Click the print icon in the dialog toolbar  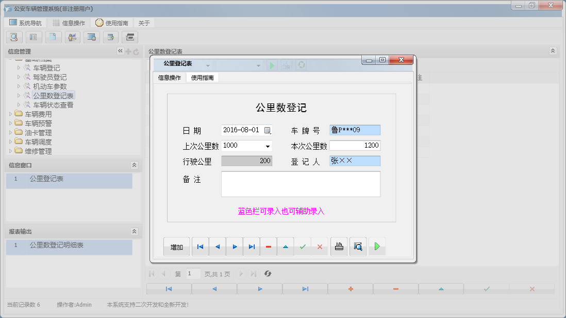tap(339, 246)
